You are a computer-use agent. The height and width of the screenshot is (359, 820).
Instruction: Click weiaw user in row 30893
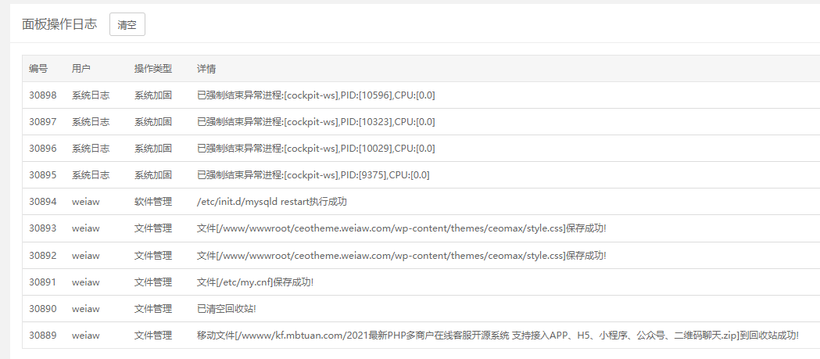pos(86,228)
